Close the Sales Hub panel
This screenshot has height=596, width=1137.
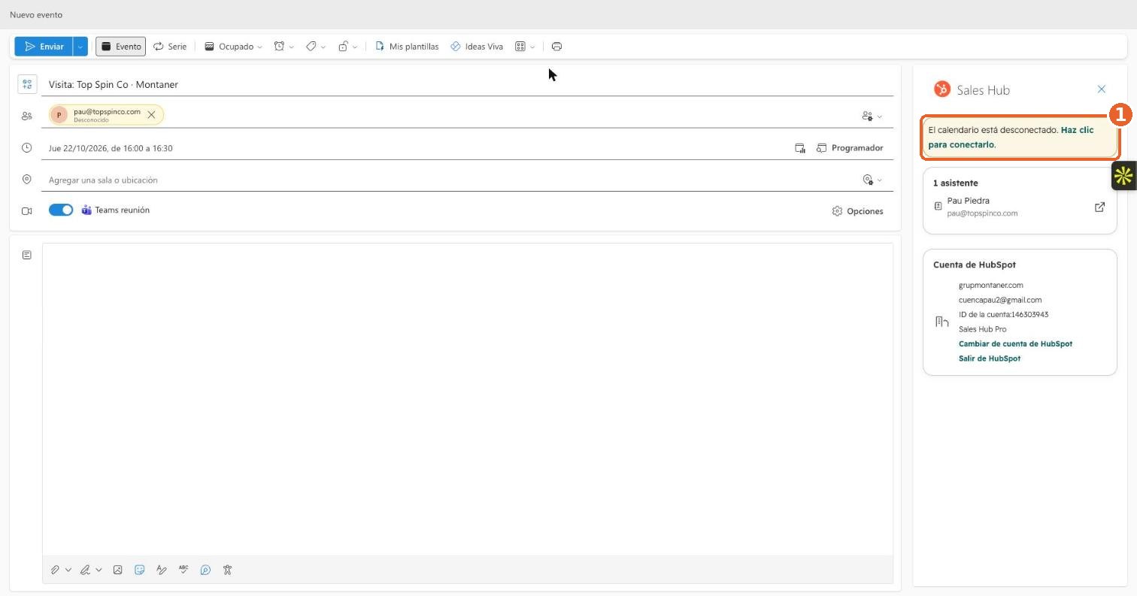point(1101,89)
